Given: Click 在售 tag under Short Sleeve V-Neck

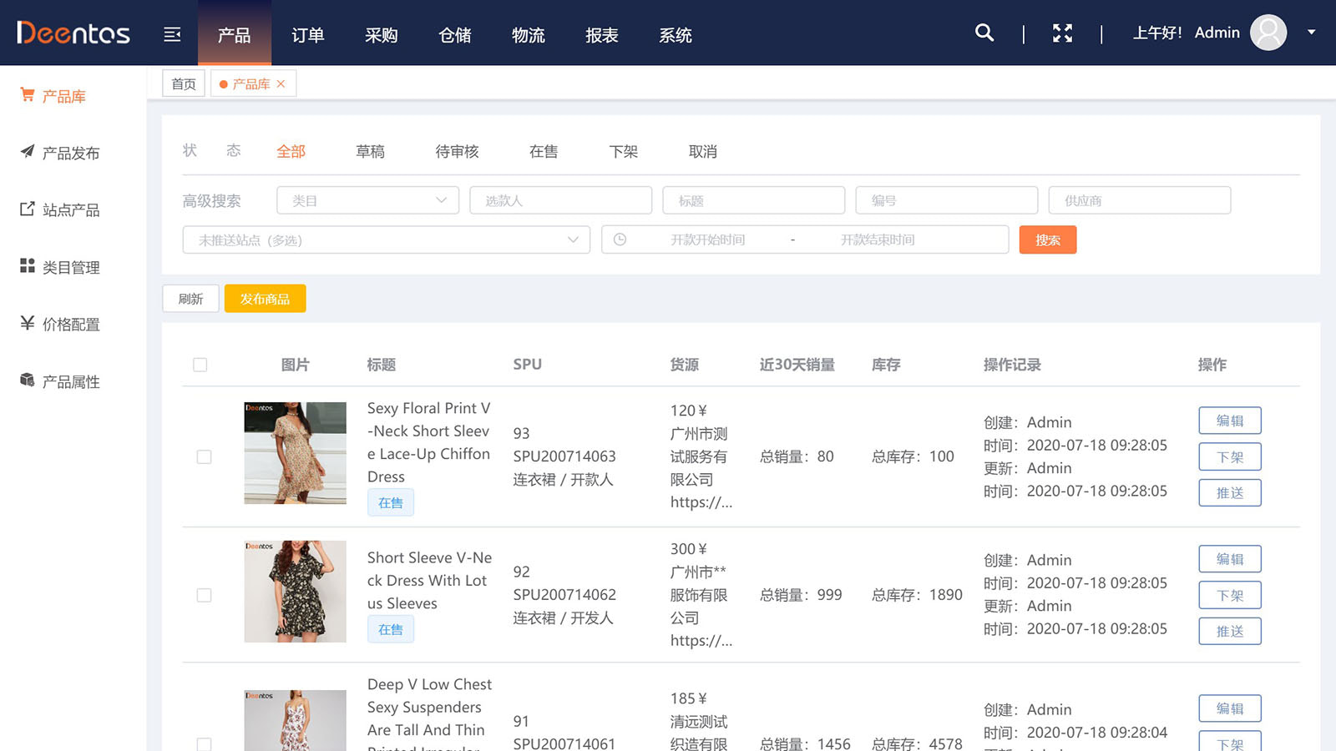Looking at the screenshot, I should pyautogui.click(x=391, y=629).
